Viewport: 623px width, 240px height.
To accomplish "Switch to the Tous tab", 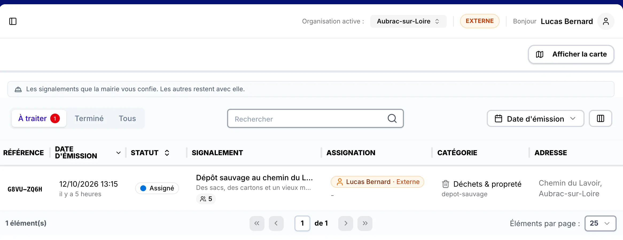I will [127, 118].
